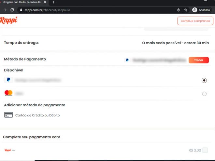Check the Rappi Pay R$ 3,00 checkbox
This screenshot has width=215, height=161.
pos(205,150)
